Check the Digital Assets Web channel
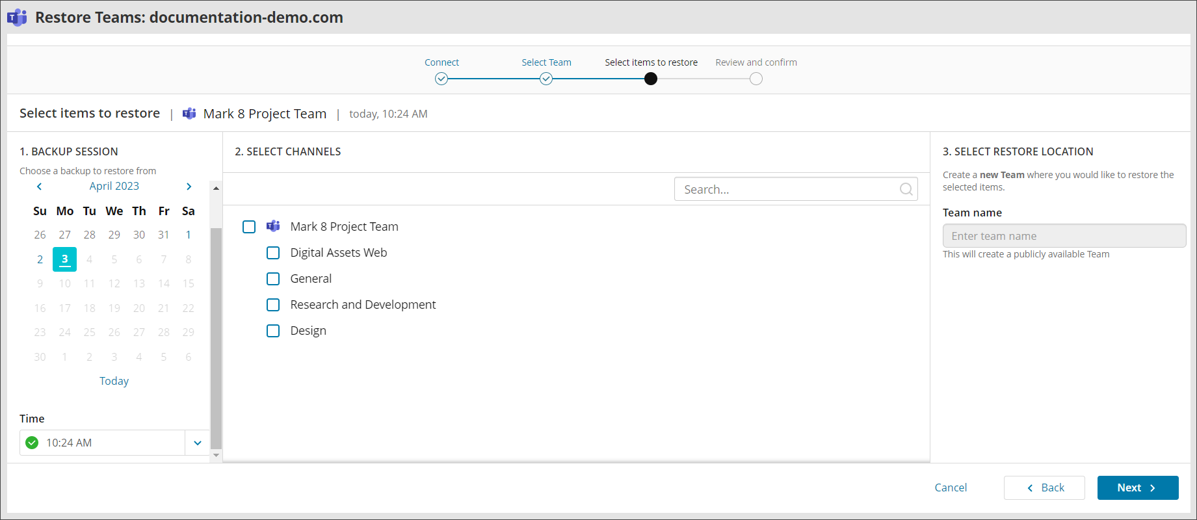This screenshot has width=1197, height=520. click(273, 253)
